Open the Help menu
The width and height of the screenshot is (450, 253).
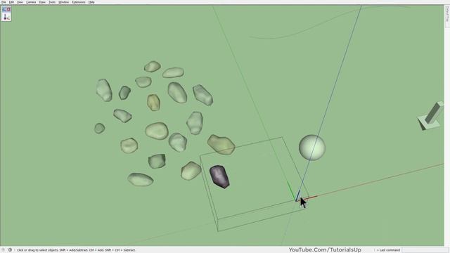tap(91, 2)
